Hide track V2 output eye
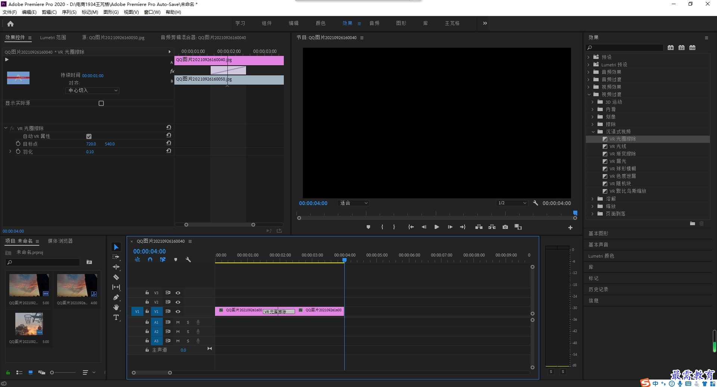Screen dimensions: 717x387 click(178, 302)
